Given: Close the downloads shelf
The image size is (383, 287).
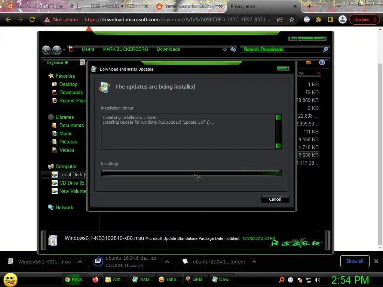Looking at the screenshot, I should coord(376,261).
